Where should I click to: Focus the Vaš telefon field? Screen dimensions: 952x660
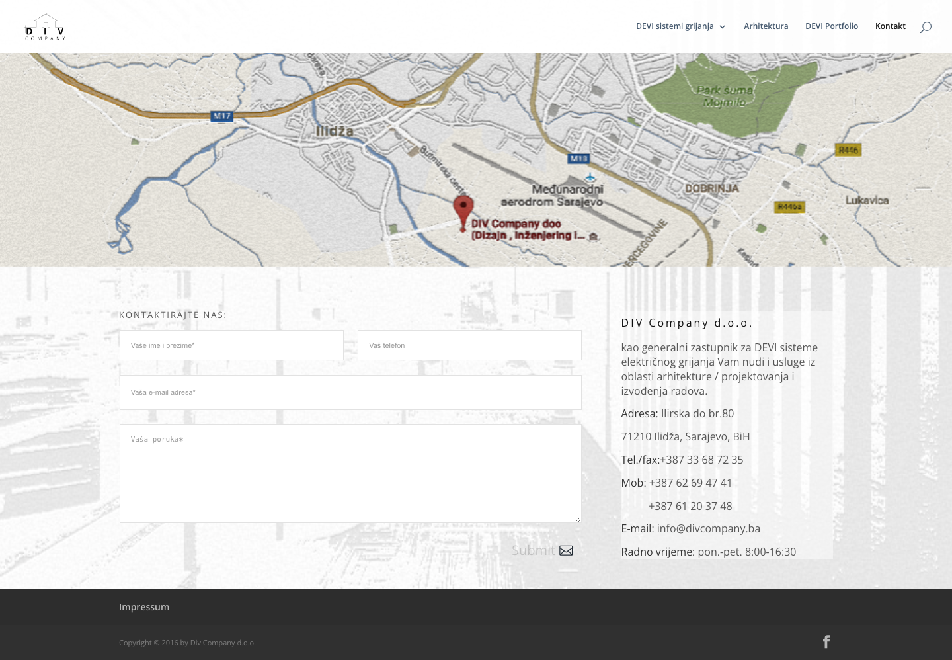469,345
